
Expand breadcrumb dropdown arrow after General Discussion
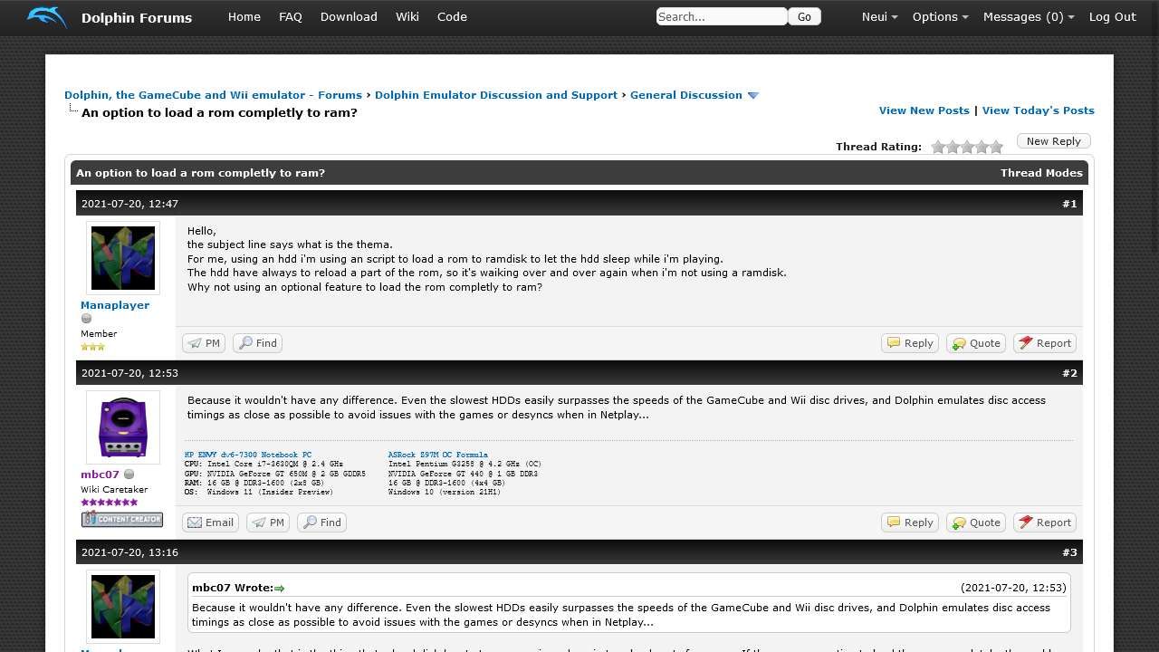(752, 96)
